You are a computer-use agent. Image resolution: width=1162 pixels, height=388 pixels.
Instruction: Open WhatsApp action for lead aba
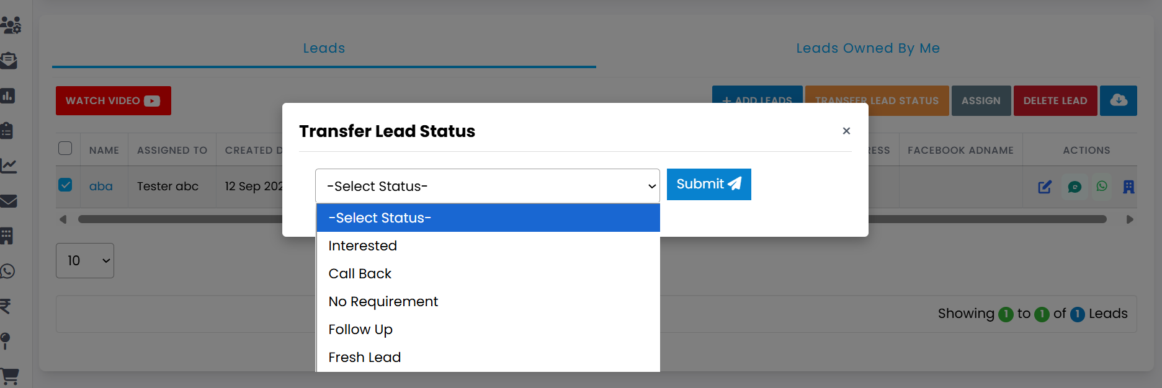tap(1102, 186)
